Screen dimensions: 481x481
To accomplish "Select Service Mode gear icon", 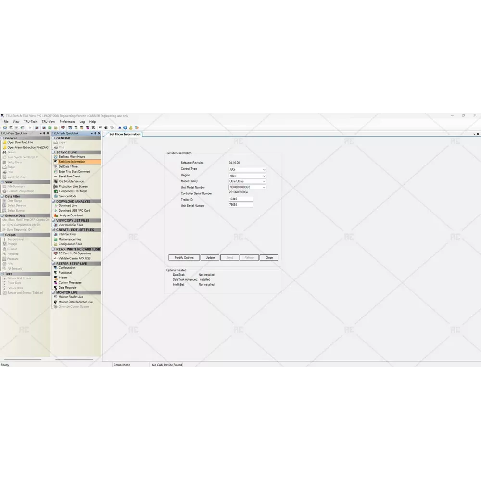I will point(55,196).
